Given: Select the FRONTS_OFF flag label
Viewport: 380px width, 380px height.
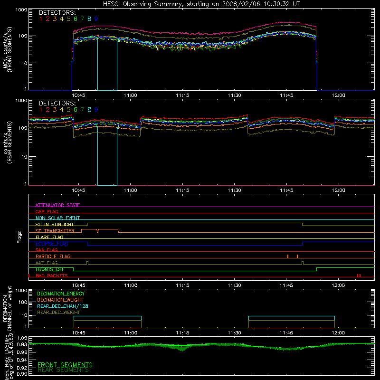Looking at the screenshot, I should 50,269.
